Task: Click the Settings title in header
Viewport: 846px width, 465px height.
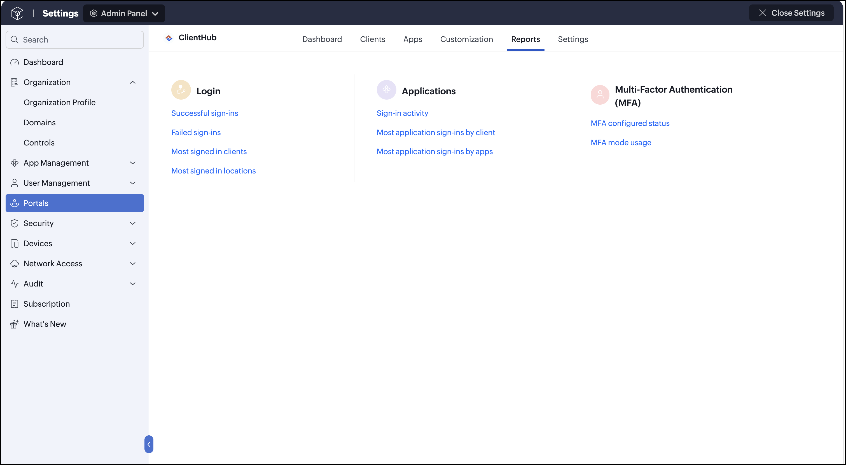Action: [x=60, y=13]
